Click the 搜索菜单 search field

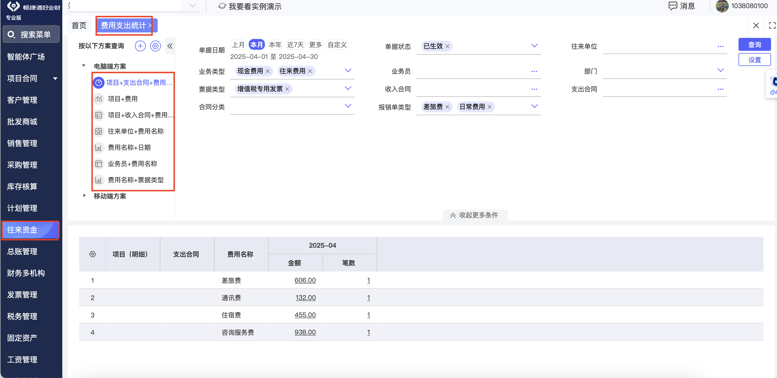tap(31, 35)
